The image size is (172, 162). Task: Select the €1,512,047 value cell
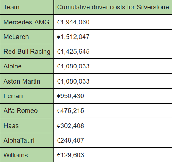pos(113,37)
